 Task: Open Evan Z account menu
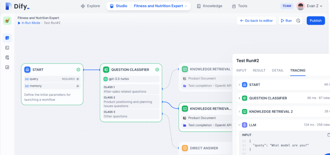310,6
